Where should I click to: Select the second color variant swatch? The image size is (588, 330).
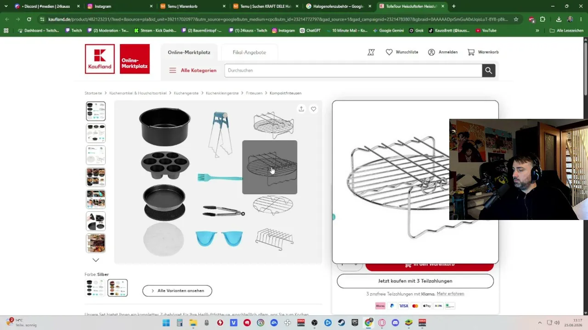tap(118, 288)
